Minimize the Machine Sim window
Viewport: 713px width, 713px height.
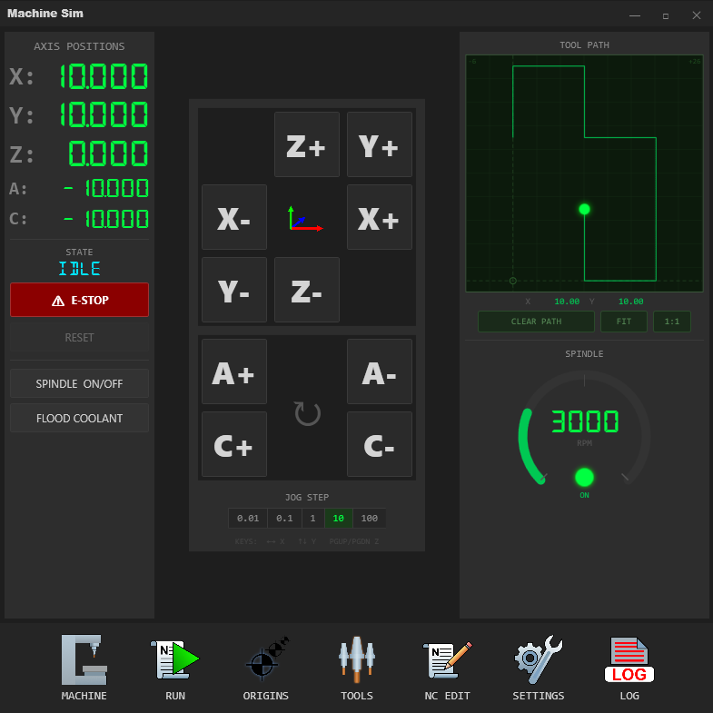pos(635,16)
